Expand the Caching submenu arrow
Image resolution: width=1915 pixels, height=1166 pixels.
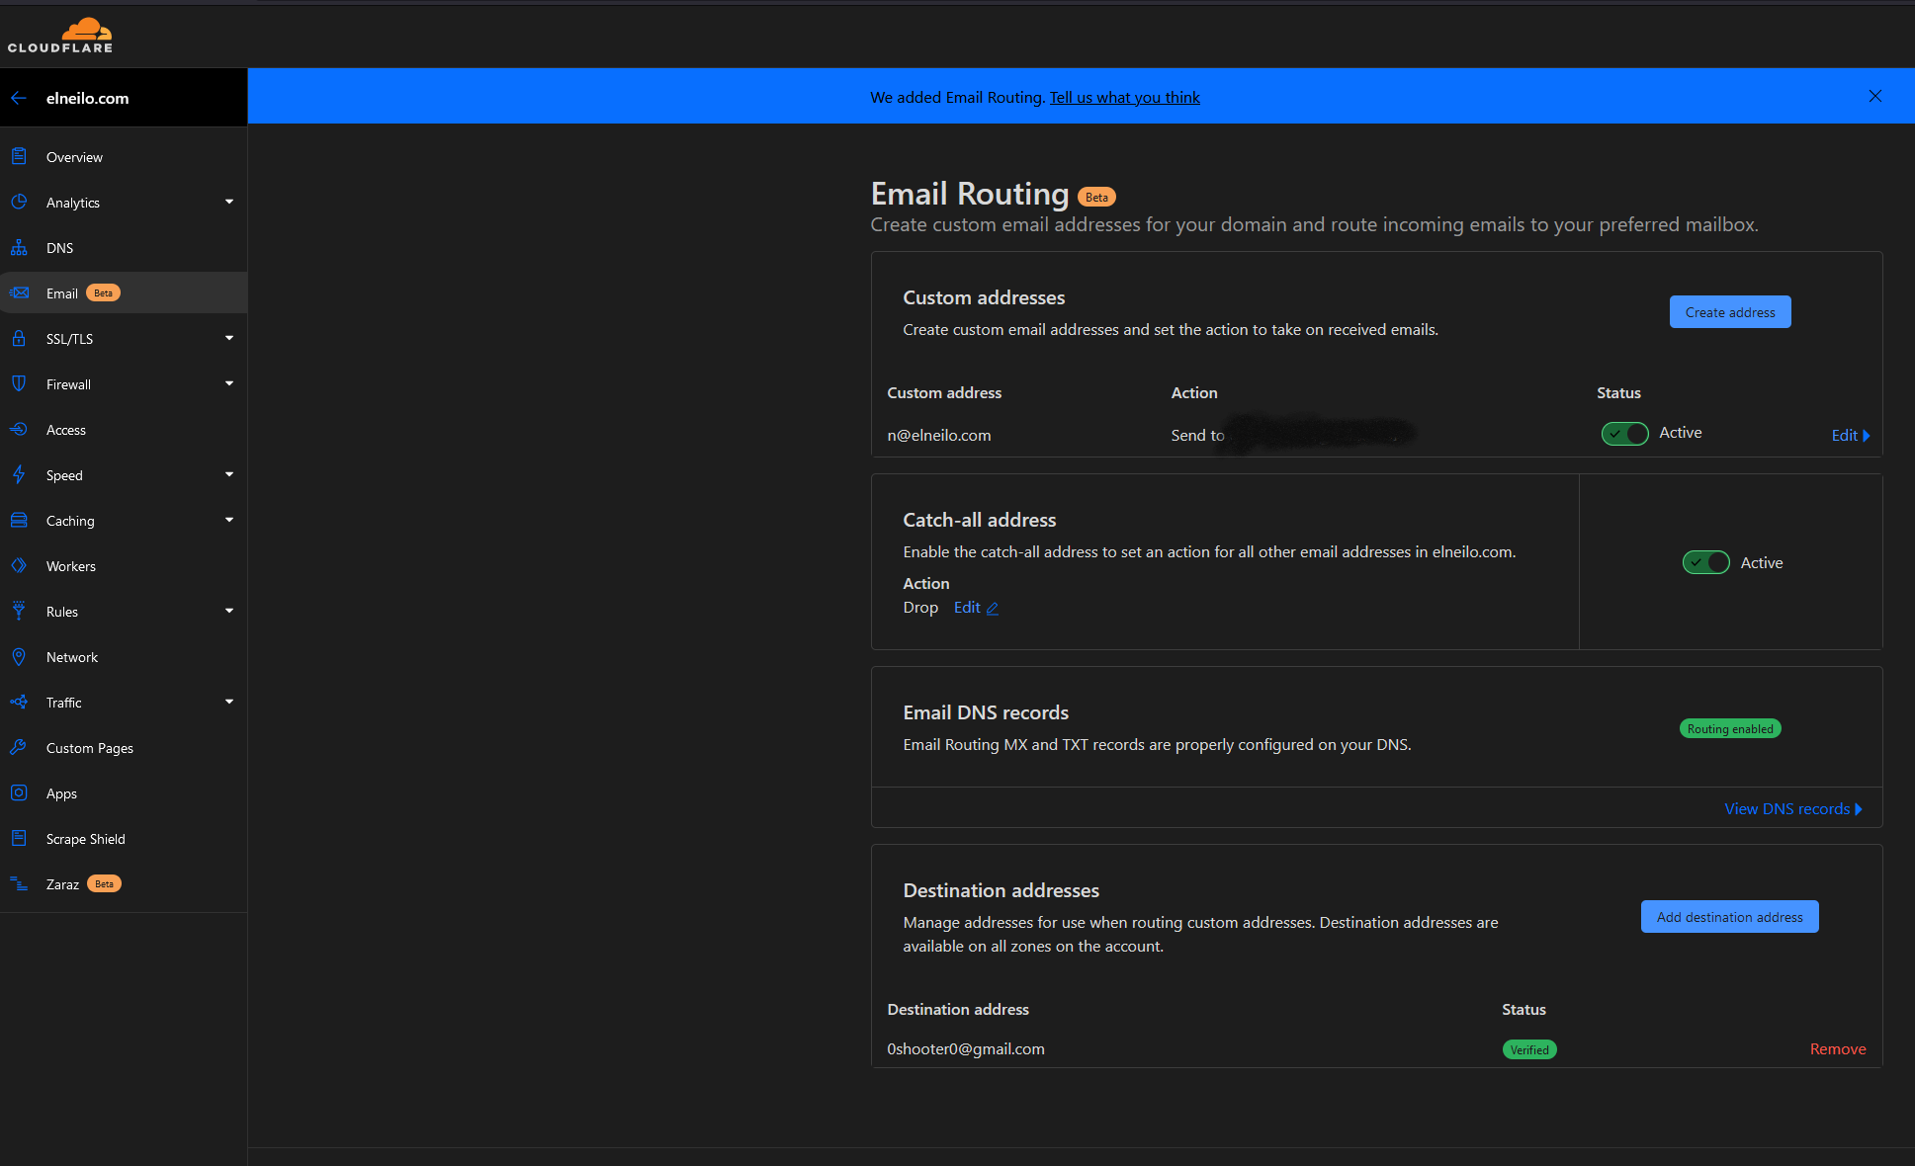(x=229, y=521)
